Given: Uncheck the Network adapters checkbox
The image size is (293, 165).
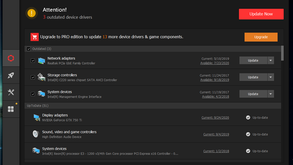Looking at the screenshot, I should point(33,61).
